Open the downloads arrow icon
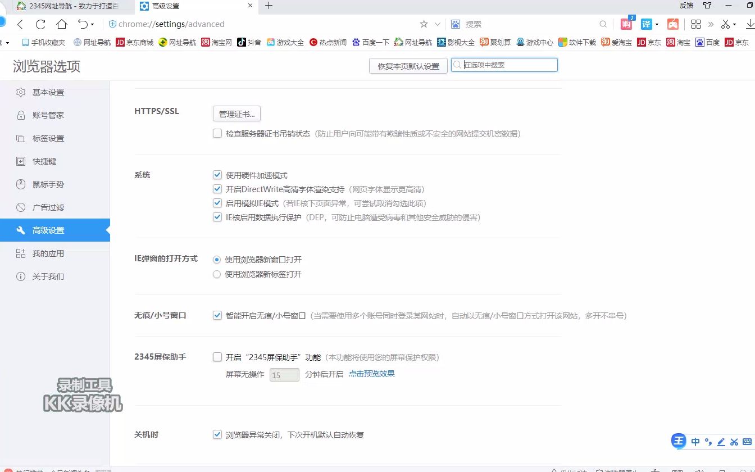This screenshot has width=755, height=472. (750, 24)
